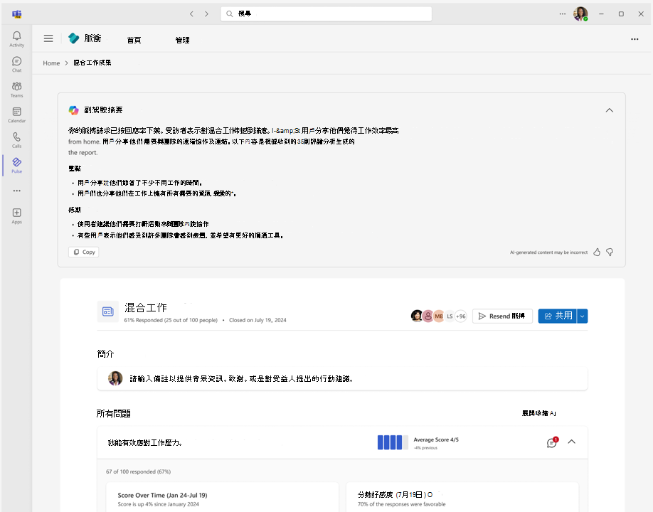Image resolution: width=653 pixels, height=512 pixels.
Task: Open Teams in the sidebar
Action: 16,90
